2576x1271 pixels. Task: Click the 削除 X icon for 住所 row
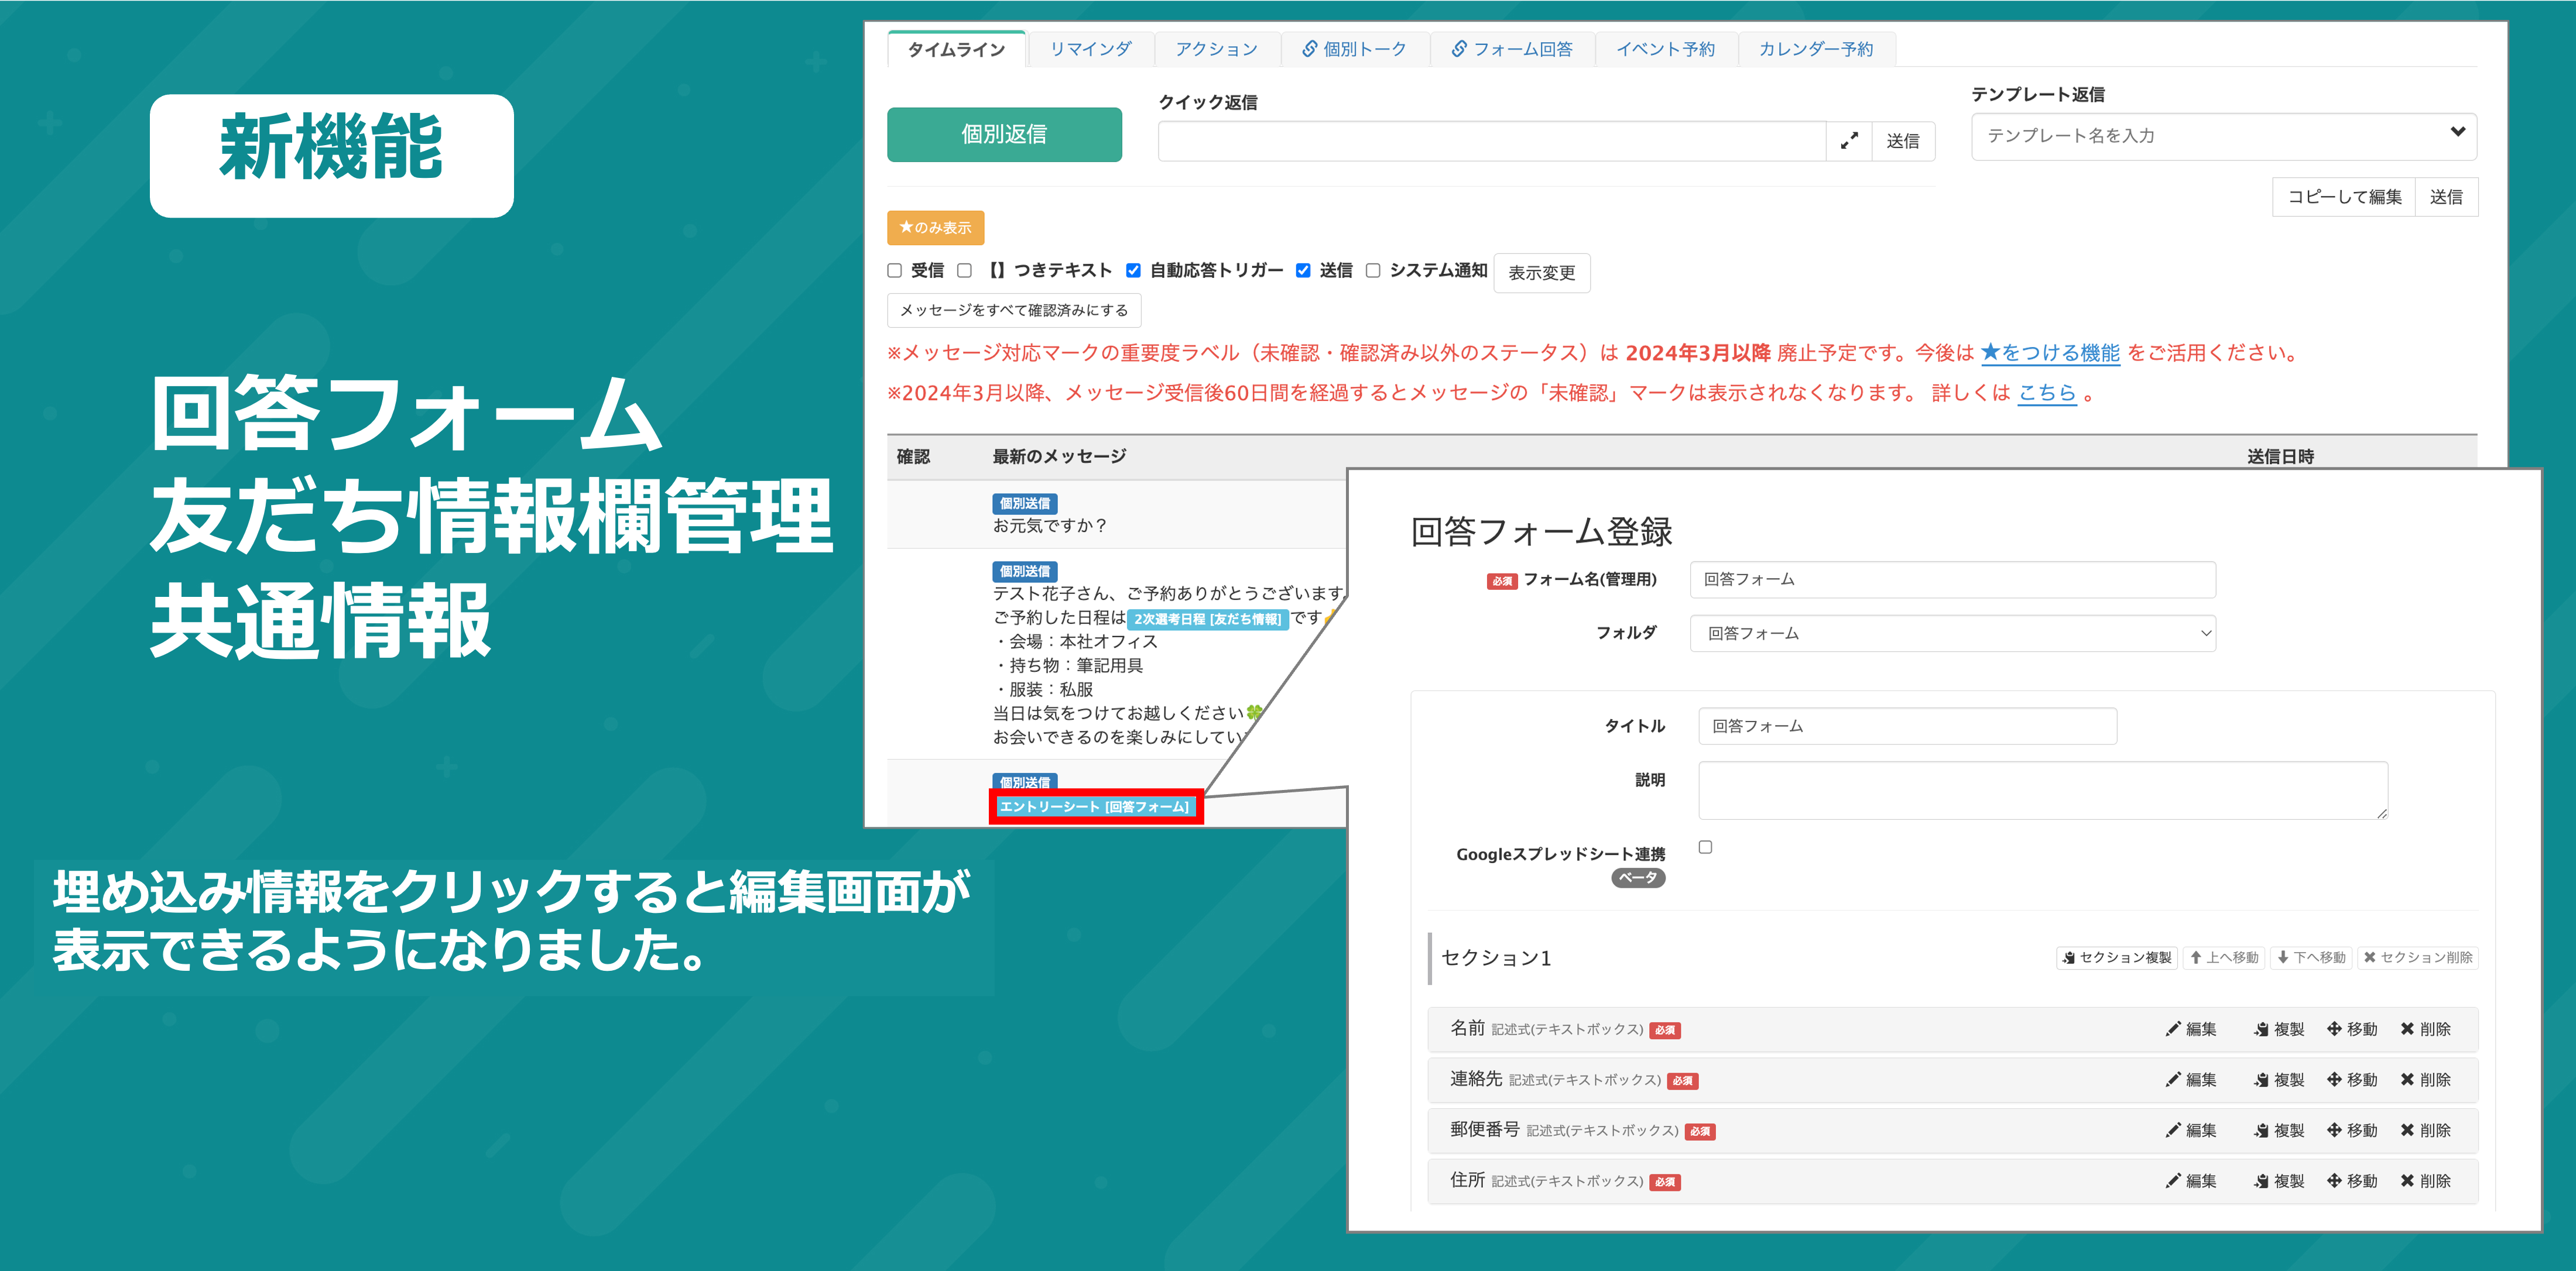2407,1181
